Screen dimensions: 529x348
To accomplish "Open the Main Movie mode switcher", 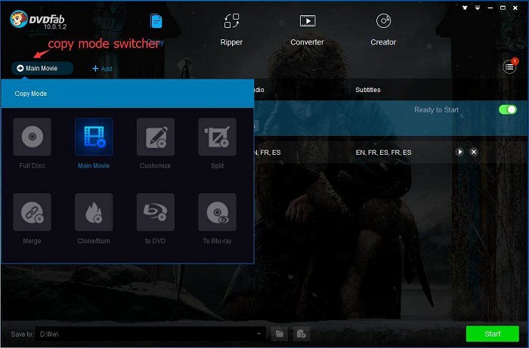I will pos(42,69).
